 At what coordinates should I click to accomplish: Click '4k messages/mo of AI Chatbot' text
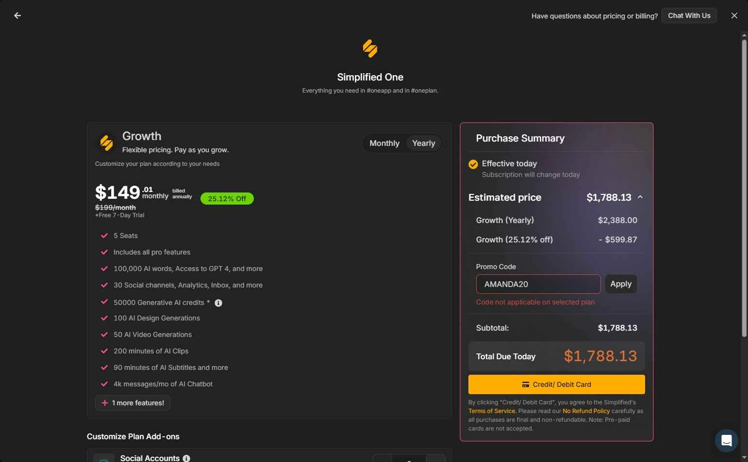(163, 384)
